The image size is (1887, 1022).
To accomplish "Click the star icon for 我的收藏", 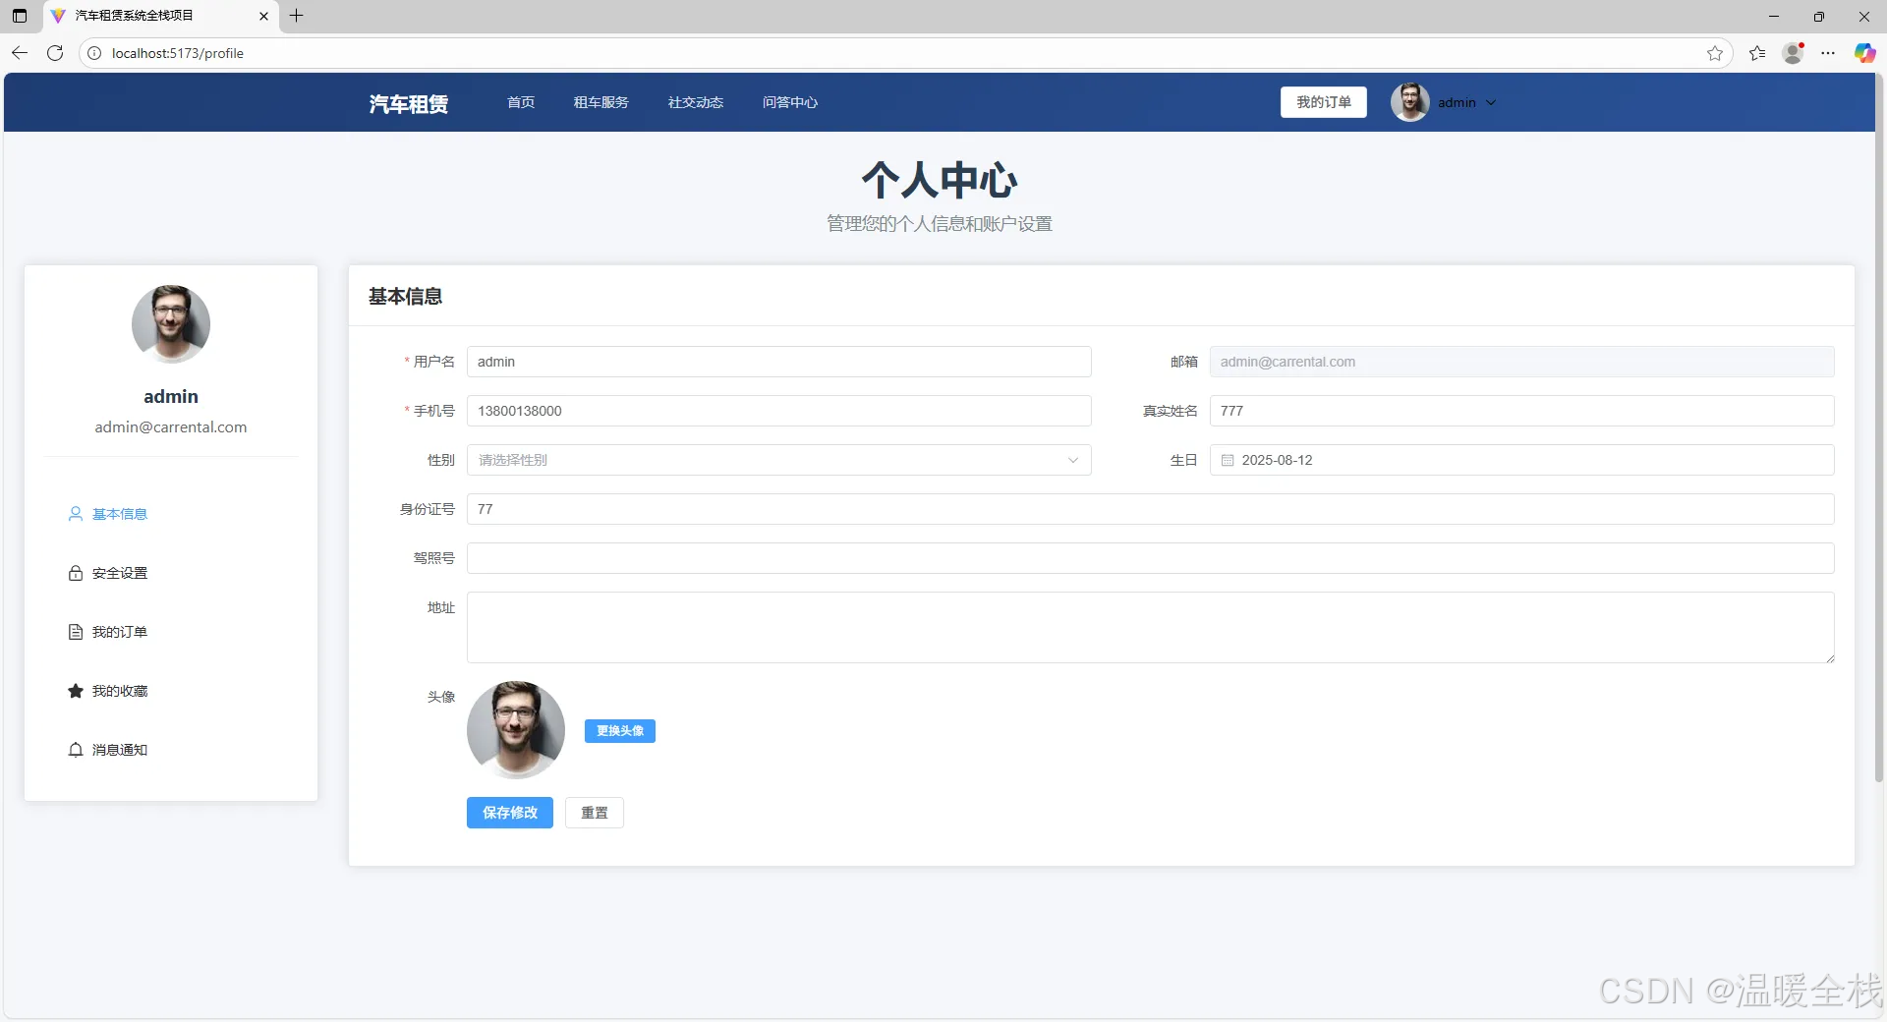I will pyautogui.click(x=77, y=691).
